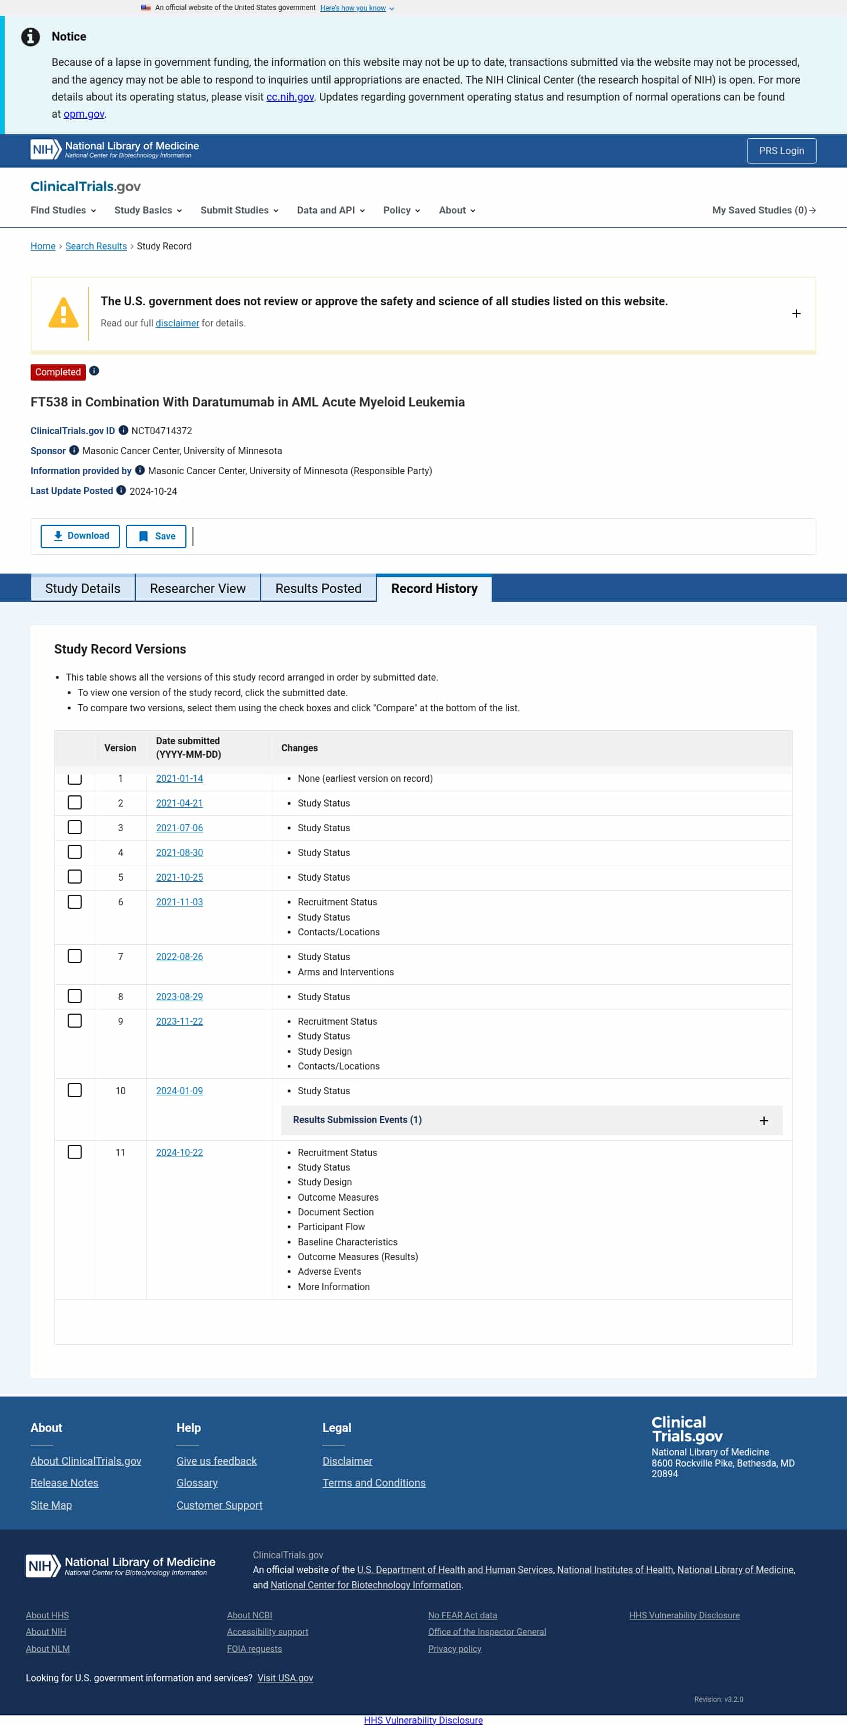This screenshot has width=847, height=1726.
Task: Click info icon next to Information provided by
Action: click(140, 471)
